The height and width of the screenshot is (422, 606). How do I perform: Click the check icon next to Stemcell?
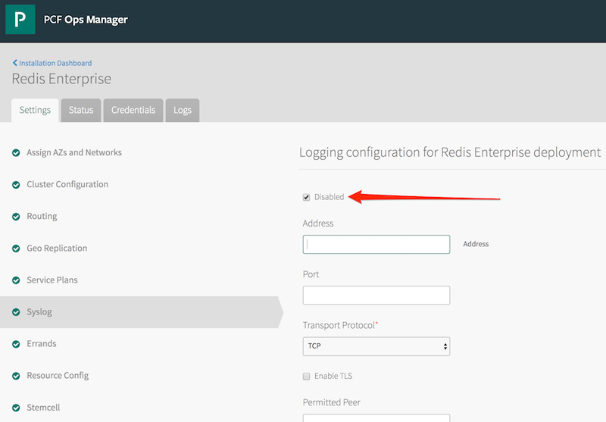point(16,408)
